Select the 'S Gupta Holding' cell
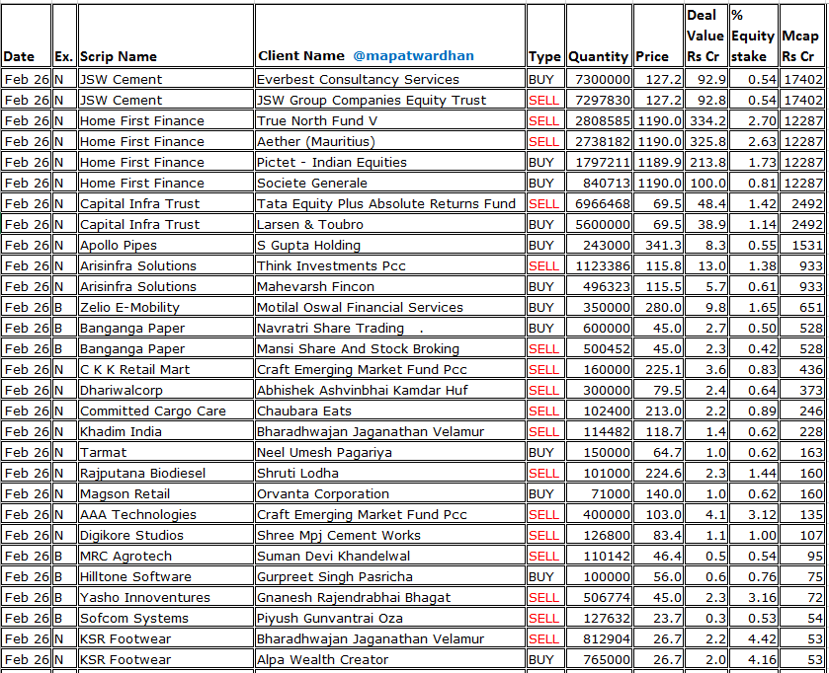This screenshot has height=673, width=829. point(390,245)
